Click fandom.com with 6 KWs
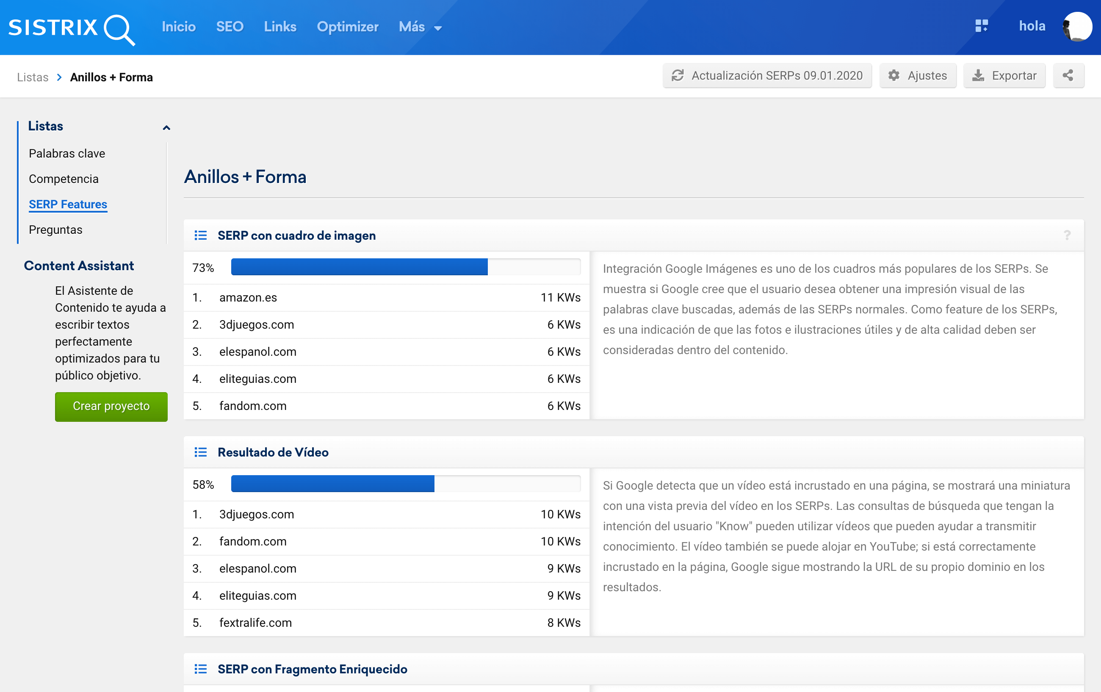The image size is (1101, 692). (386, 406)
